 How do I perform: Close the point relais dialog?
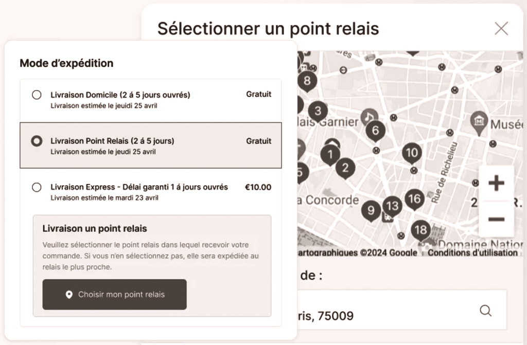[501, 29]
